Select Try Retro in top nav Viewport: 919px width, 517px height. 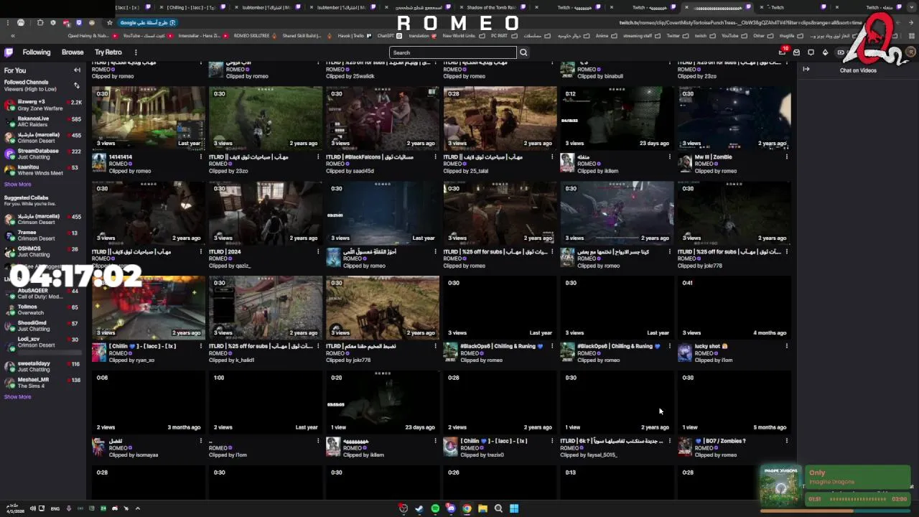coord(108,52)
